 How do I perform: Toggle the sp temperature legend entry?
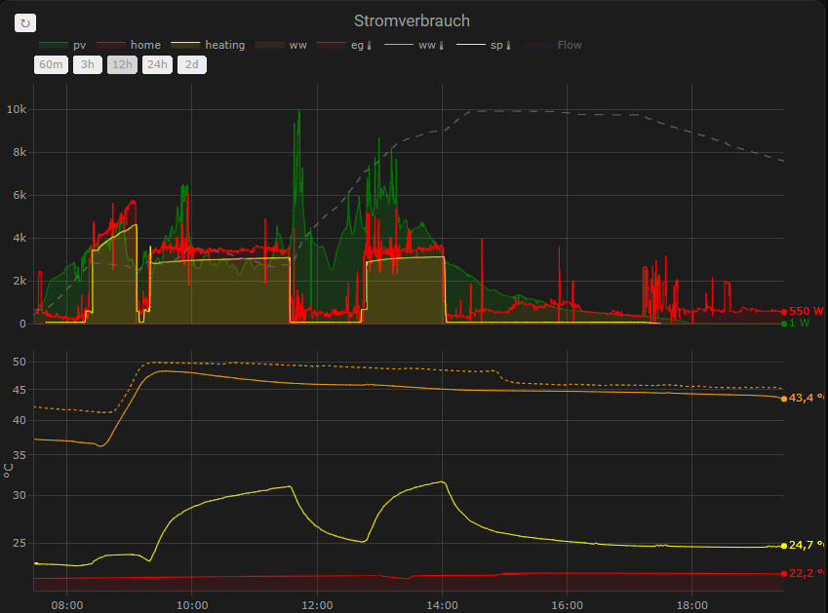click(485, 45)
